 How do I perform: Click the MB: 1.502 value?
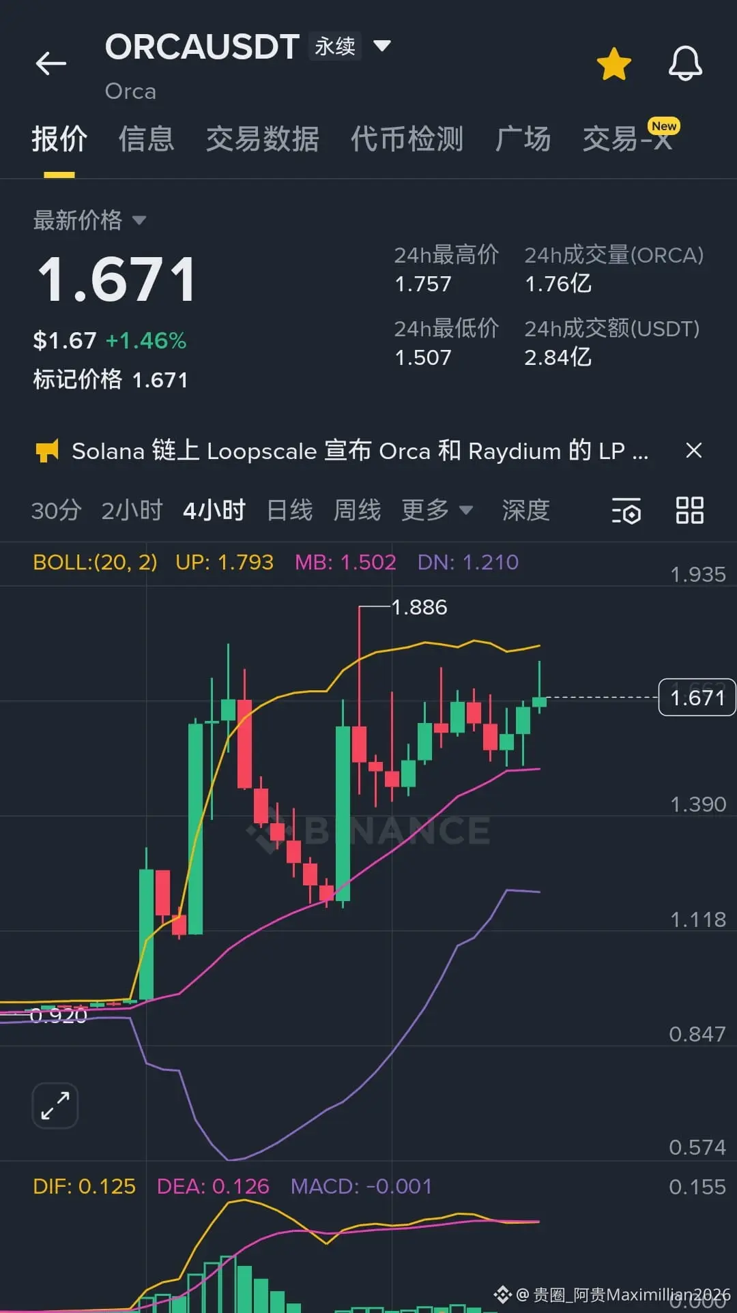[x=345, y=562]
